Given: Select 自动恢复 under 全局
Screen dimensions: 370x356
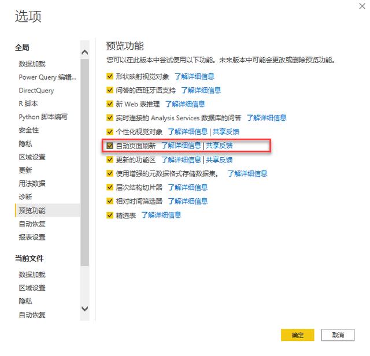Looking at the screenshot, I should 32,224.
